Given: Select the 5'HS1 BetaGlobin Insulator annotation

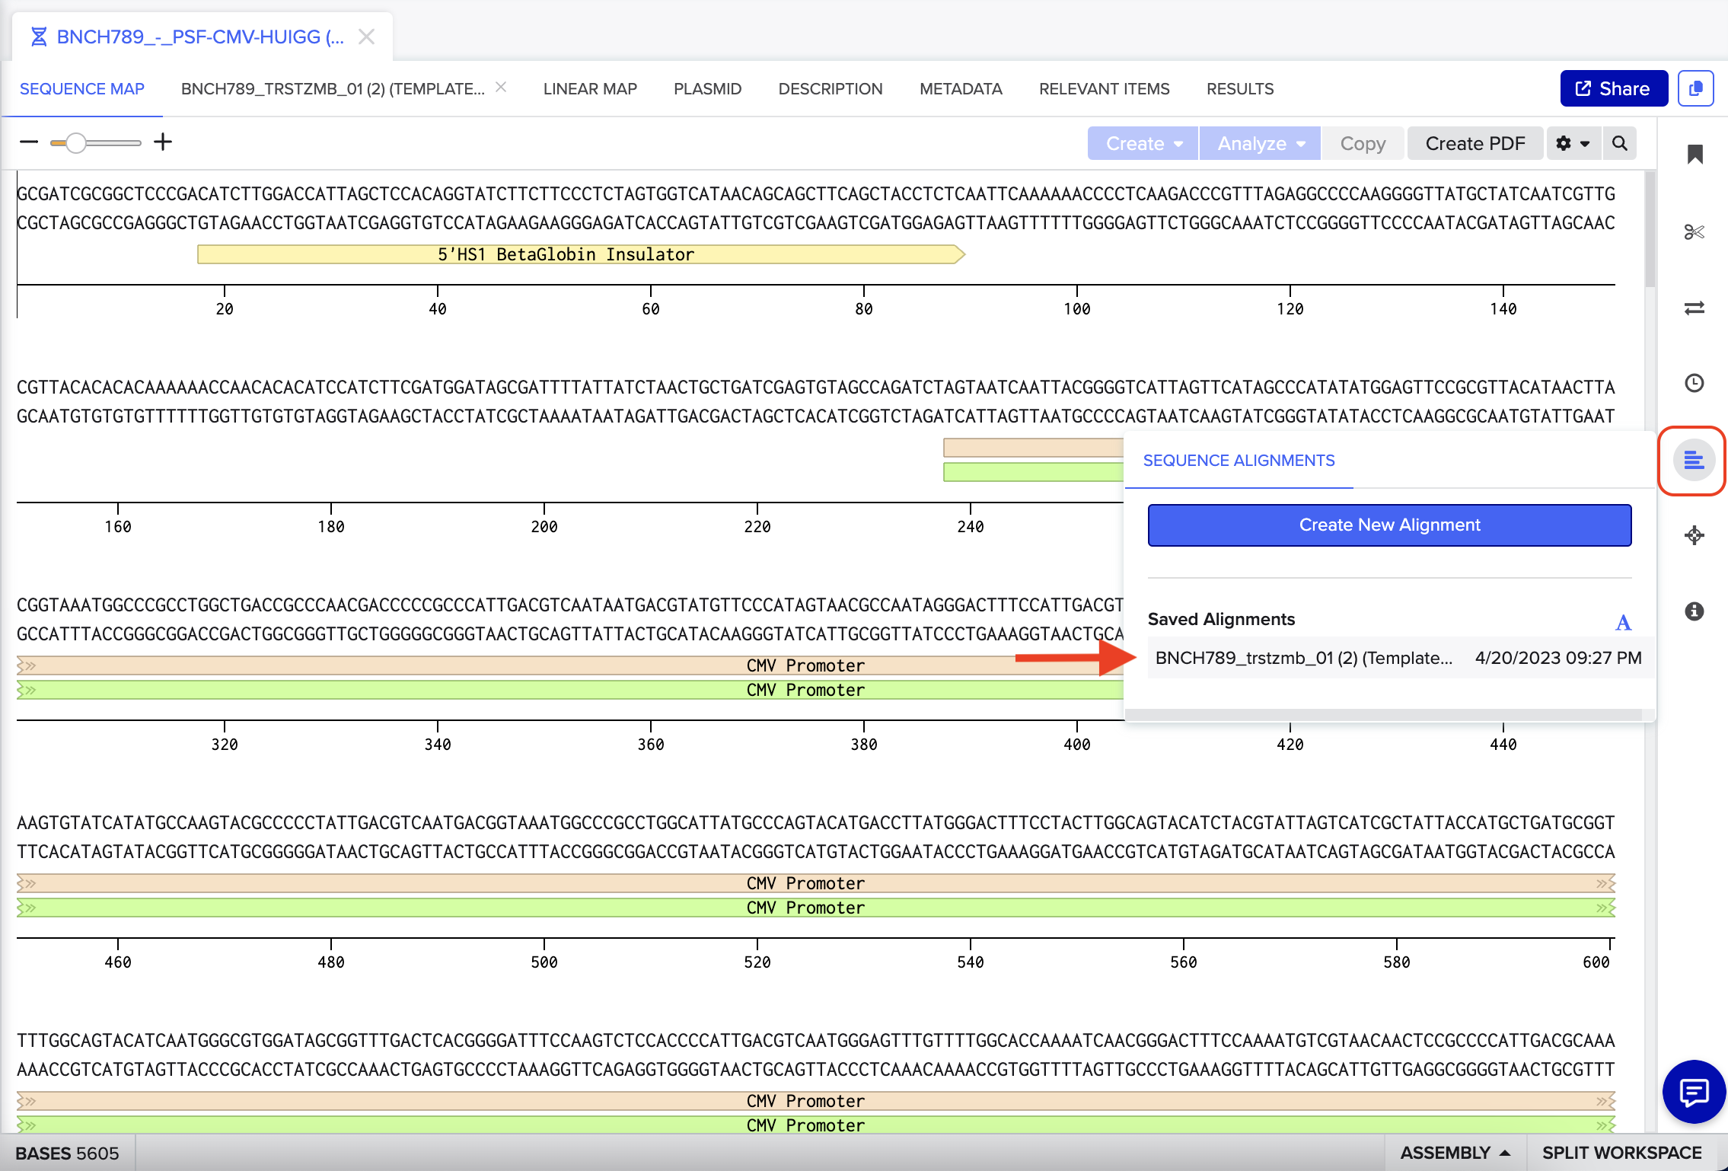Looking at the screenshot, I should [582, 254].
